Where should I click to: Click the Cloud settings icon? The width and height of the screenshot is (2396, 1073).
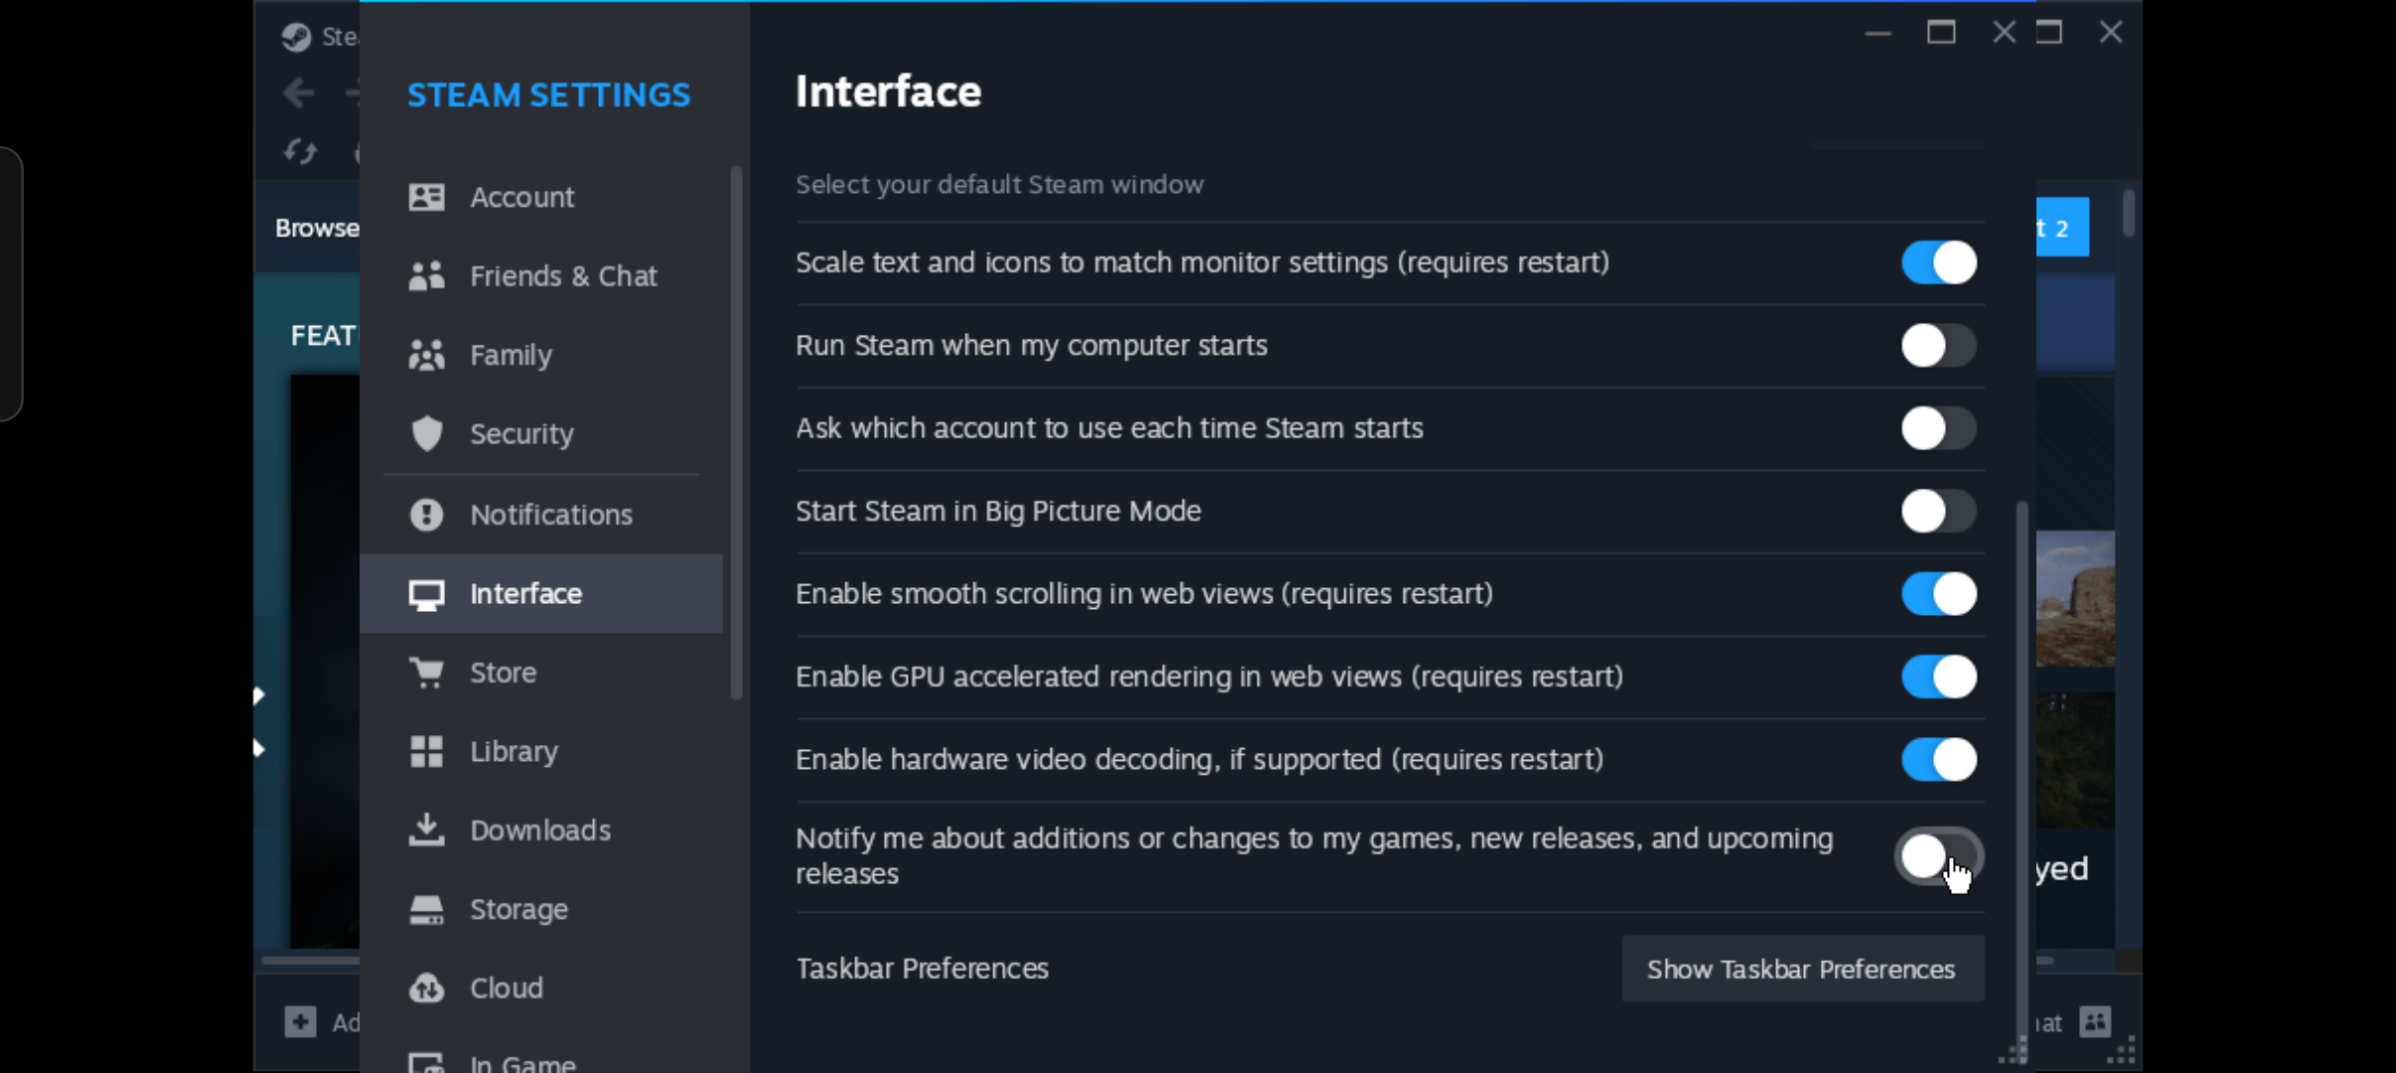pos(426,988)
